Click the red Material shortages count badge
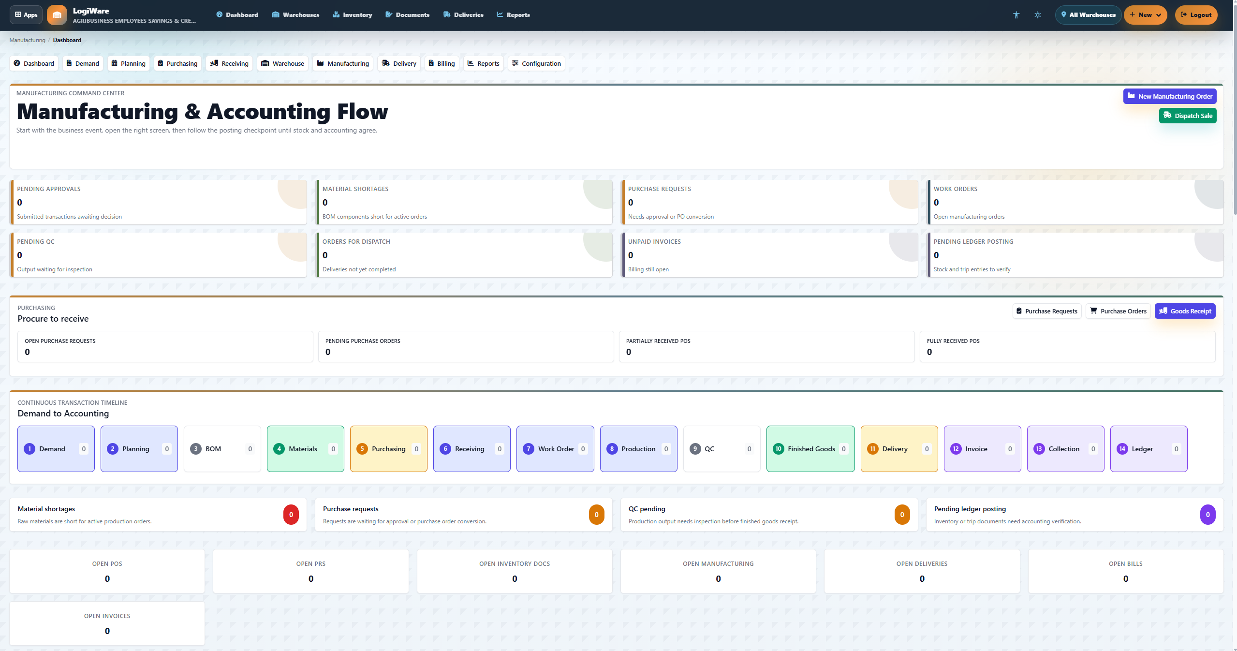 click(291, 515)
